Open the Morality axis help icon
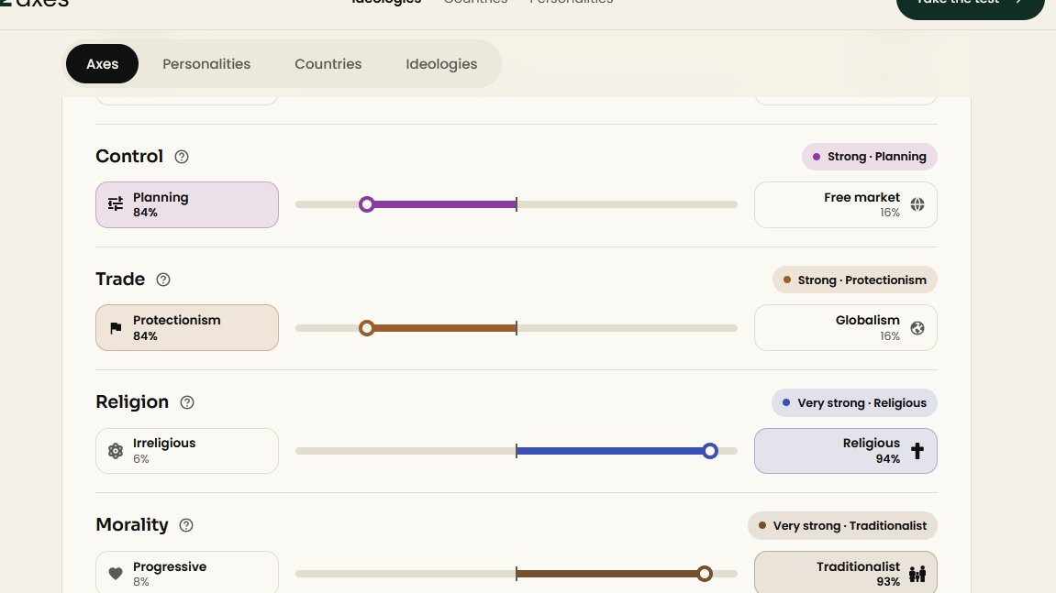This screenshot has height=593, width=1056. tap(186, 525)
